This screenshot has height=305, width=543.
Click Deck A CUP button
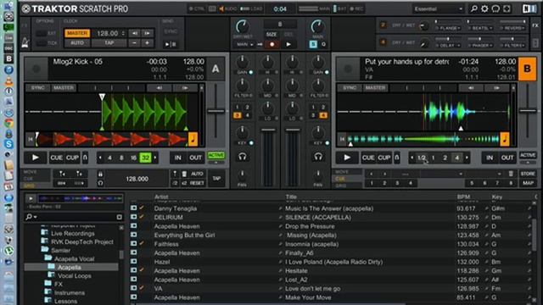pos(72,158)
